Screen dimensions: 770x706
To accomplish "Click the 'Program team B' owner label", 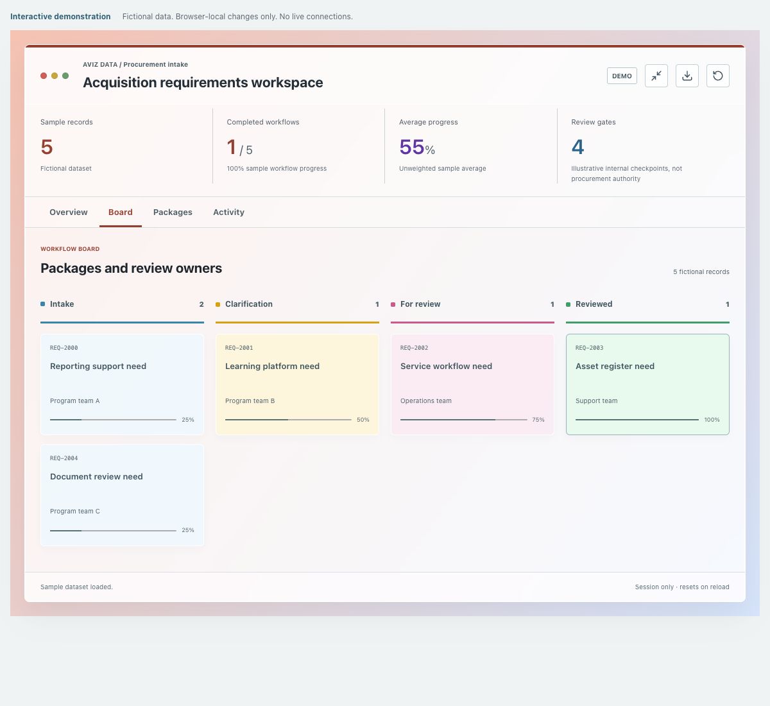I will point(250,401).
